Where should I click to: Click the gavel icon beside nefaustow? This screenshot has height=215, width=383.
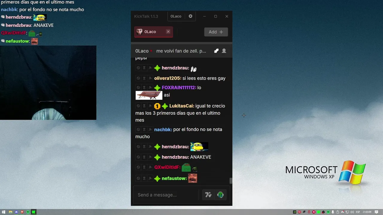click(150, 179)
